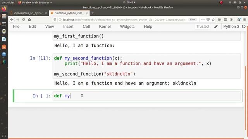Open Ubuntu Software from the dock
This screenshot has width=248, height=139.
[4, 47]
